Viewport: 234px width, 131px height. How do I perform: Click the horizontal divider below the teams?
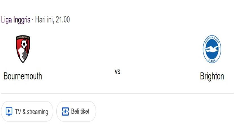click(x=117, y=94)
